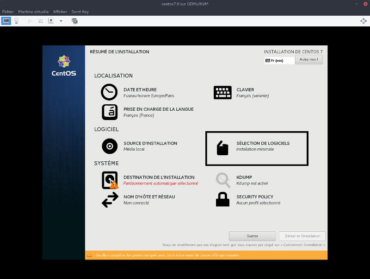Select the fr (oss) keyboard layout indicator
Image resolution: width=370 pixels, height=279 pixels.
point(279,61)
